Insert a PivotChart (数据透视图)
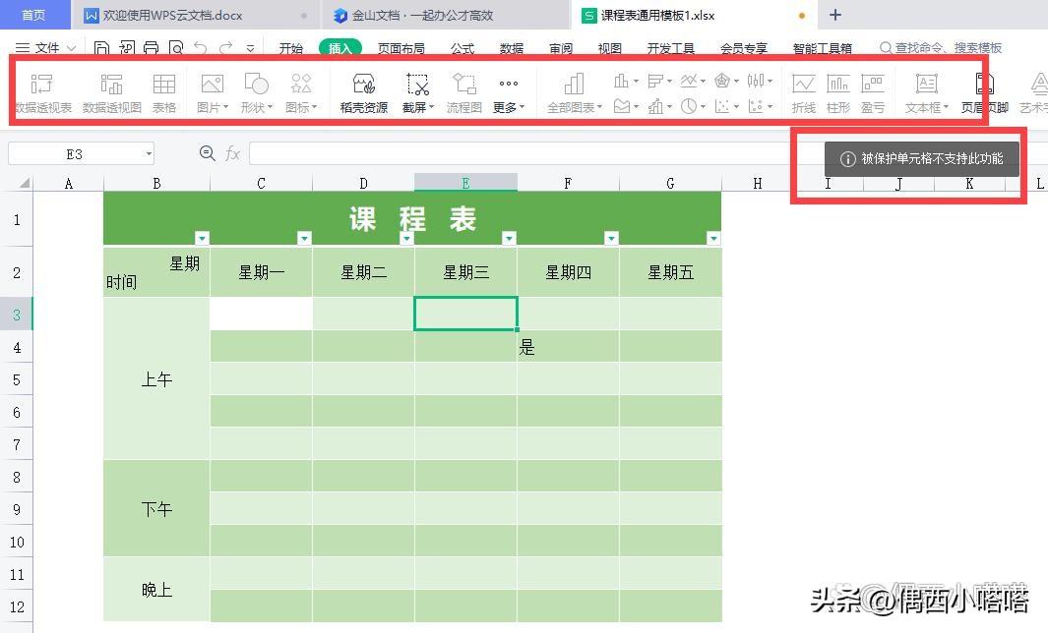The image size is (1048, 633). click(111, 92)
